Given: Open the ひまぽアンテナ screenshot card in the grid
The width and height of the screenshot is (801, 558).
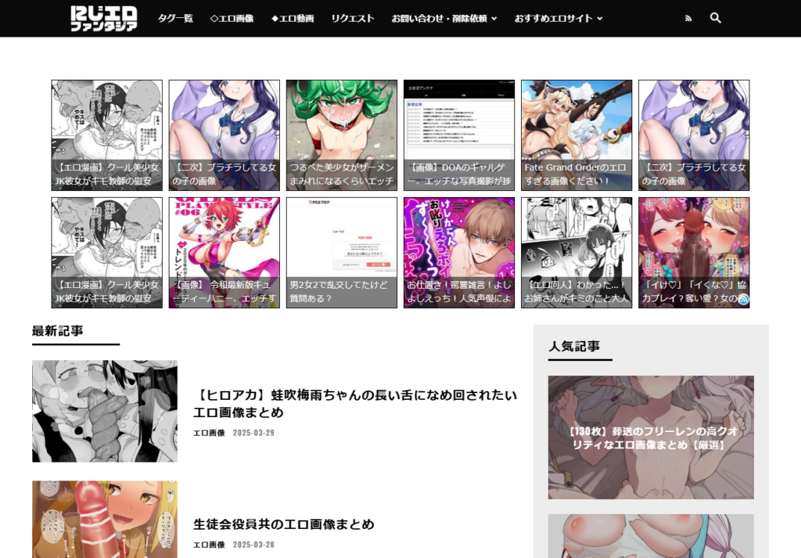Looking at the screenshot, I should click(x=458, y=135).
